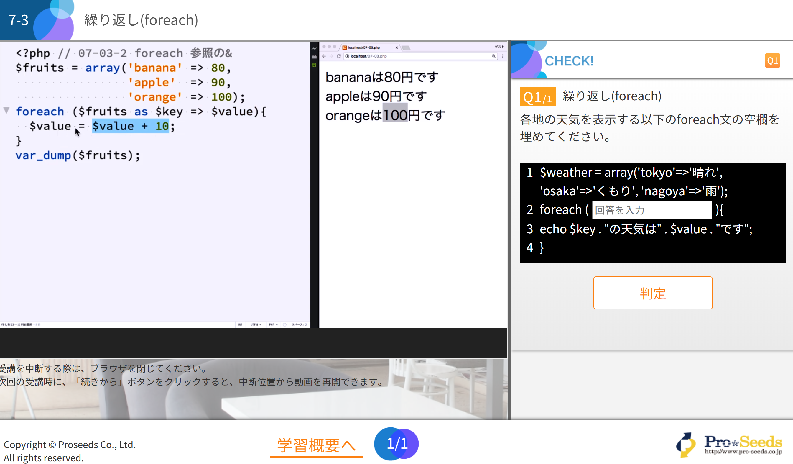Click the Q1 orange badge
Screen dimensions: 793x464
772,61
